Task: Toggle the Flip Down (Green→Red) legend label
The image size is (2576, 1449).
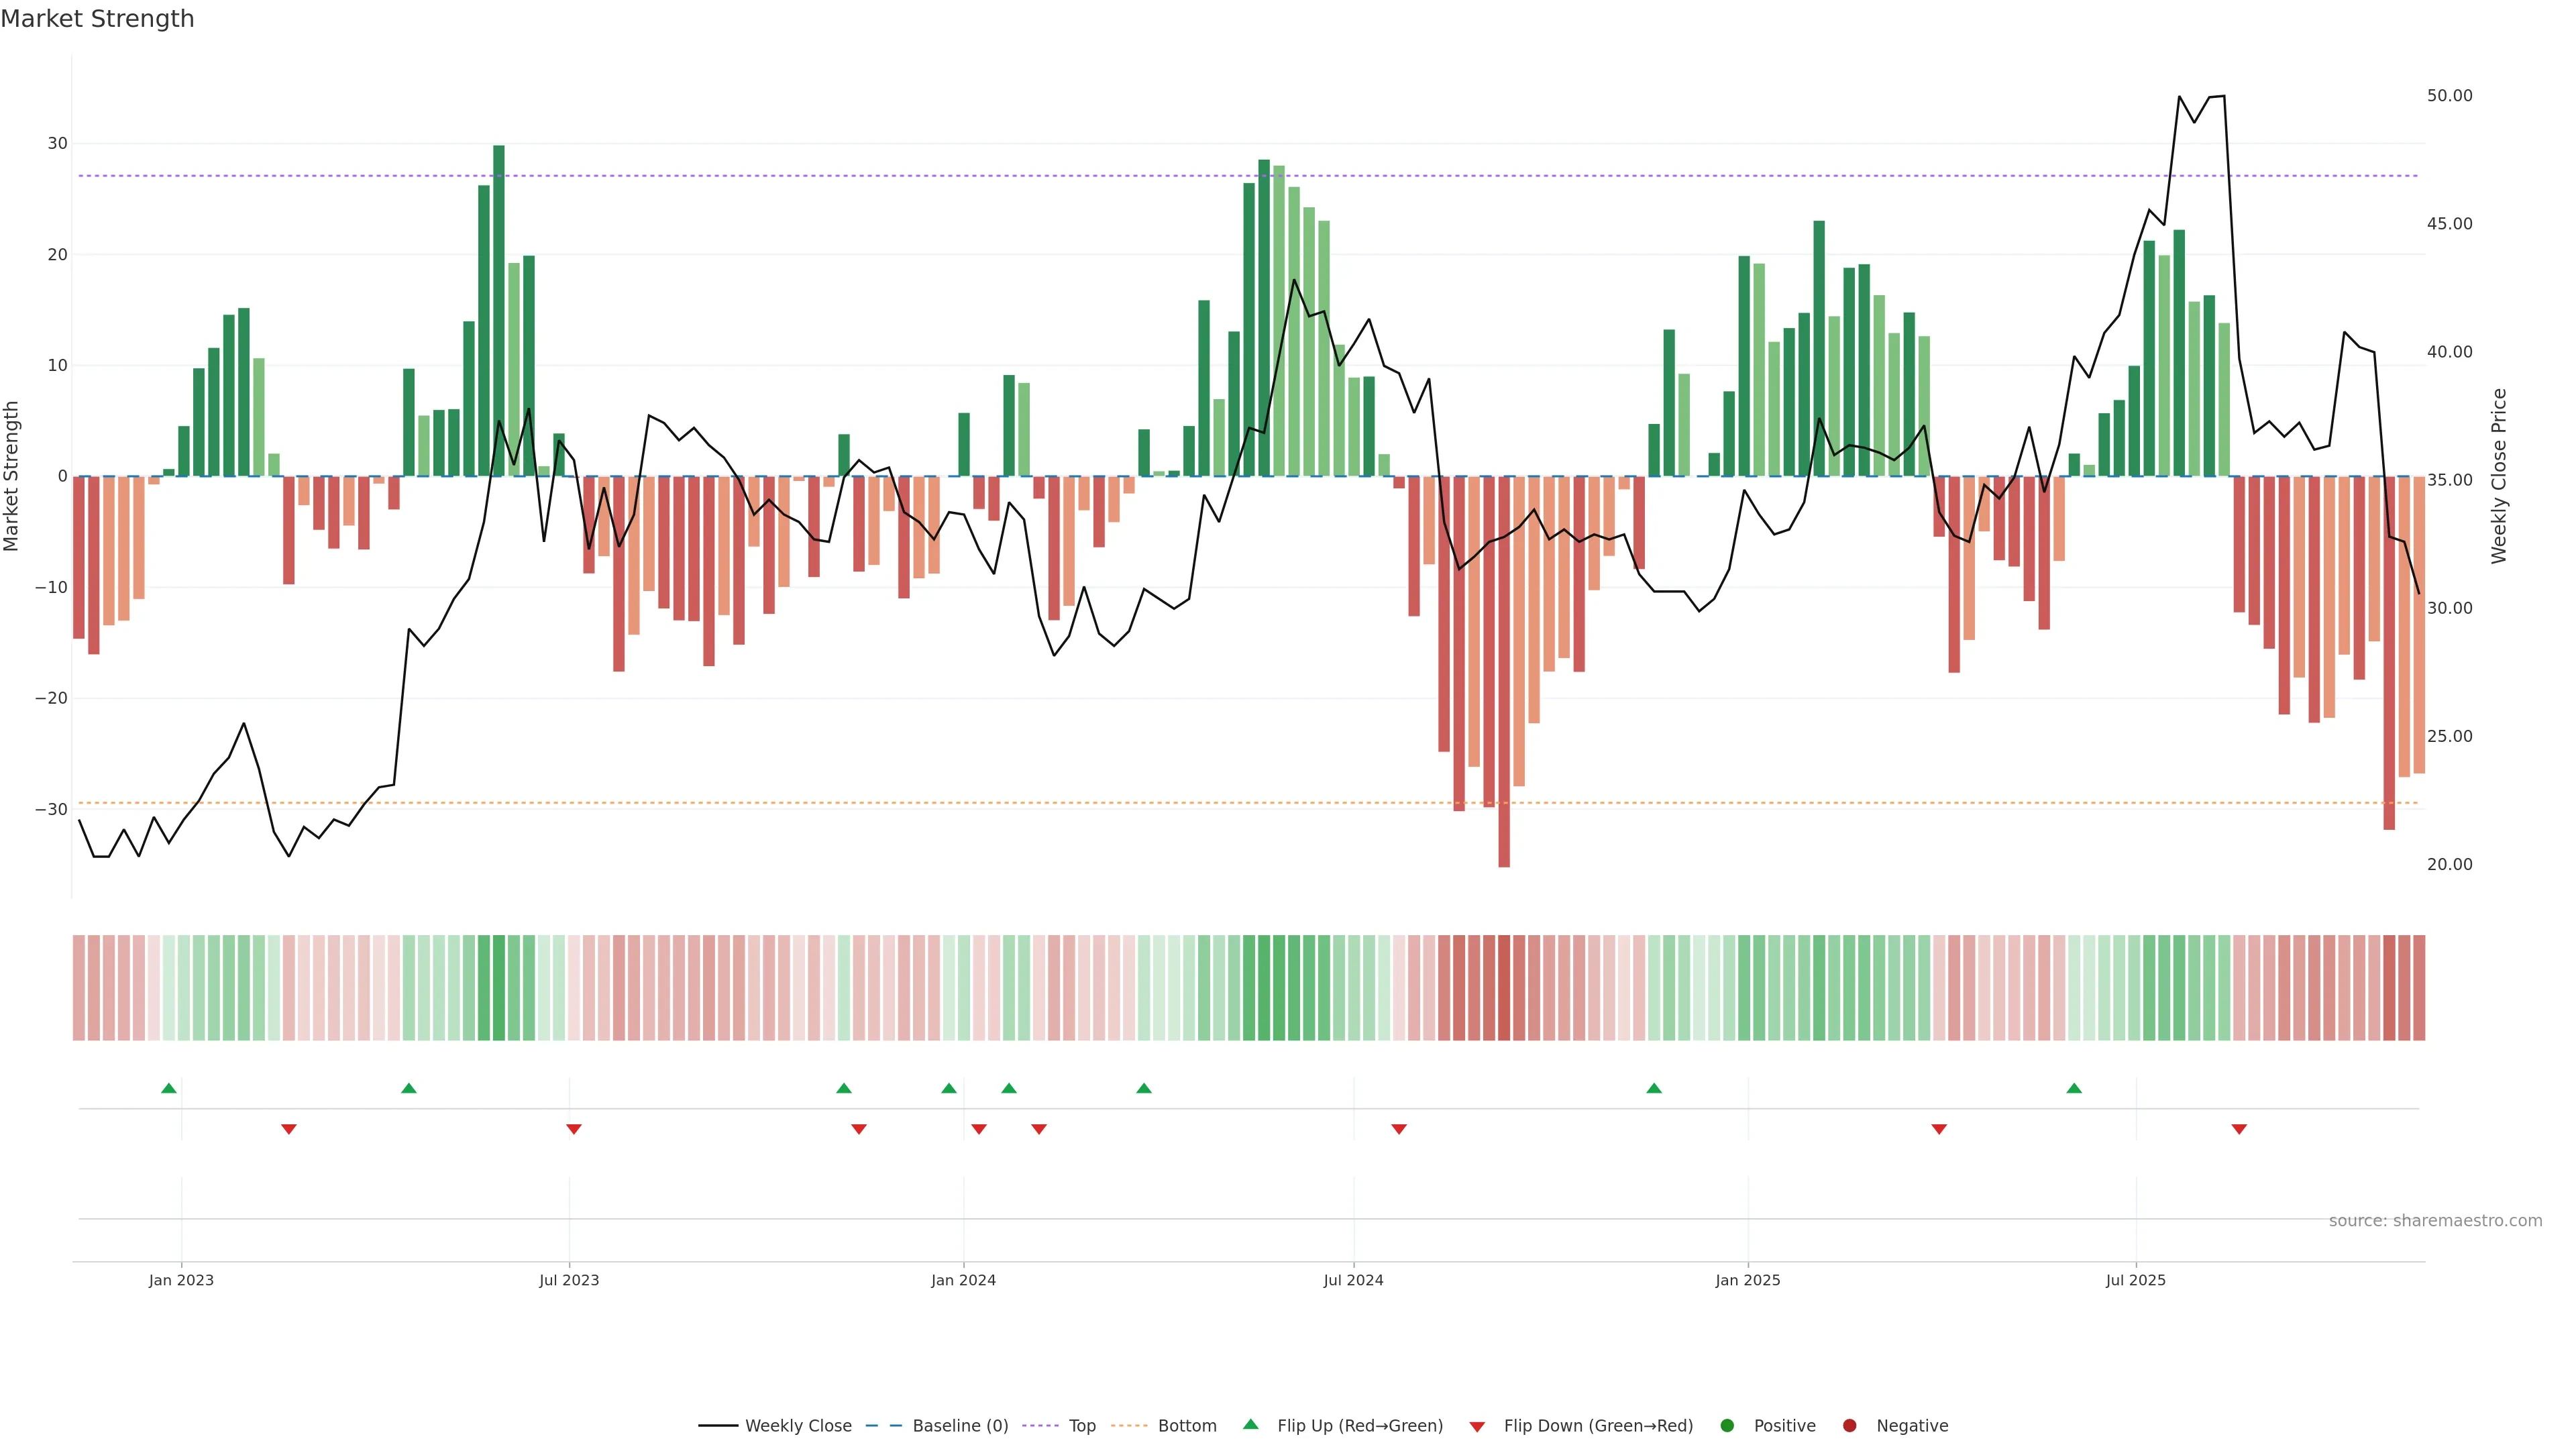Action: tap(1598, 1426)
